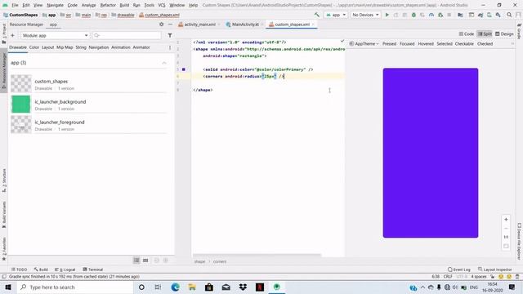523x294 pixels.
Task: Click the Windows Start button
Action: click(x=8, y=287)
